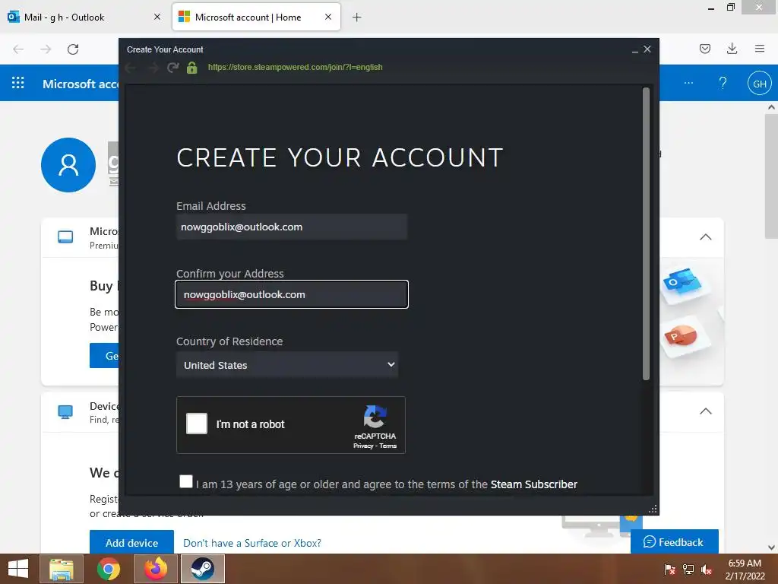This screenshot has height=584, width=778.
Task: Open the Firefox hamburger menu
Action: [760, 49]
